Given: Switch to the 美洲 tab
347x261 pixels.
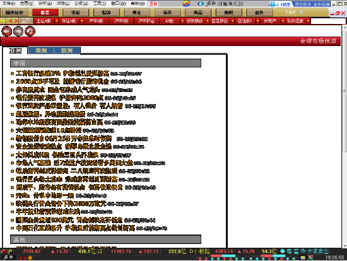Looking at the screenshot, I should click(x=41, y=50).
